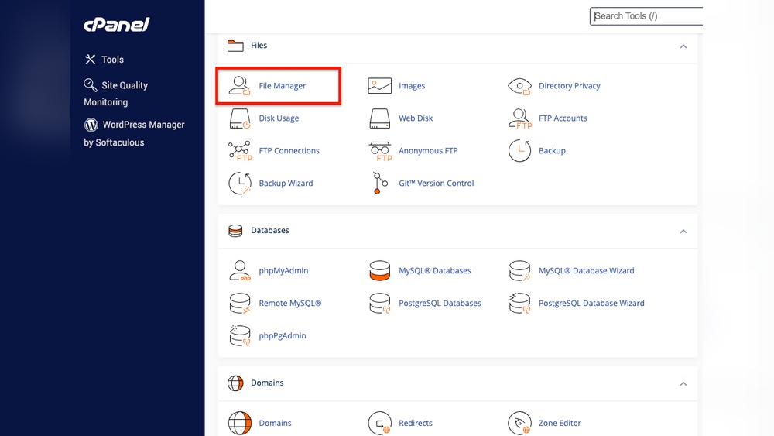Click the FTP Connections link text
Viewport: 774px width, 436px height.
[289, 150]
